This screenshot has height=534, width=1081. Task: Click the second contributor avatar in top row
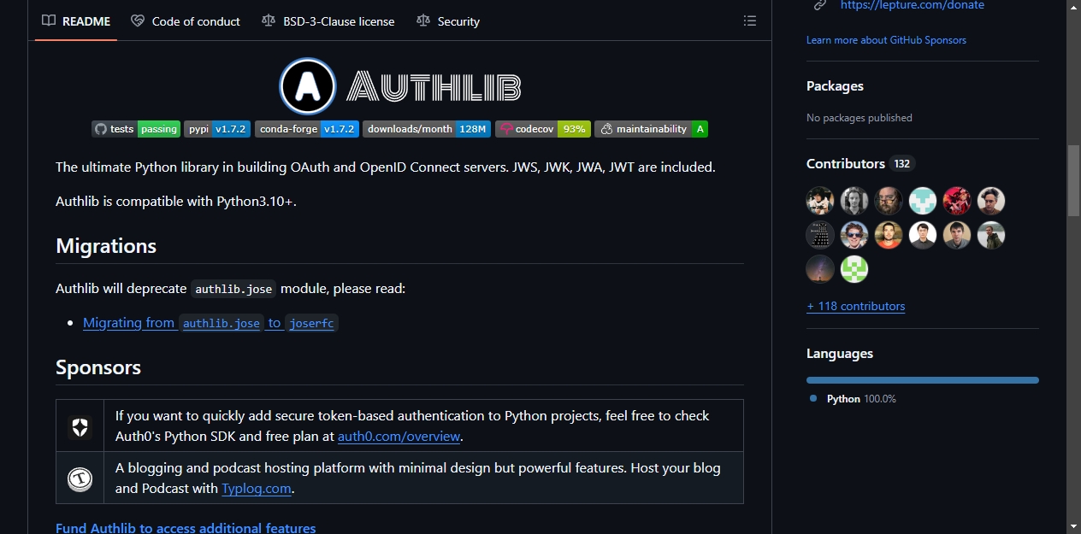tap(854, 201)
